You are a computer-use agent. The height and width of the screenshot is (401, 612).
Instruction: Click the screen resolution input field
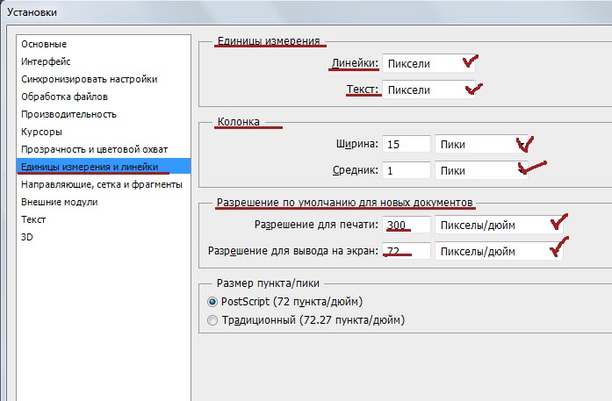407,251
